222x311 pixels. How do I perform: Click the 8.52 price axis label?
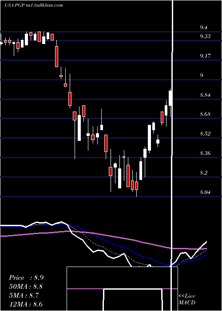[x=205, y=134]
